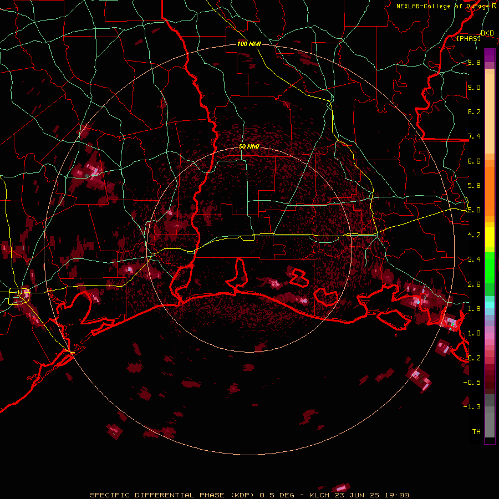Click the 0.2 scale value
Screen dimensions: 499x499
(x=474, y=358)
